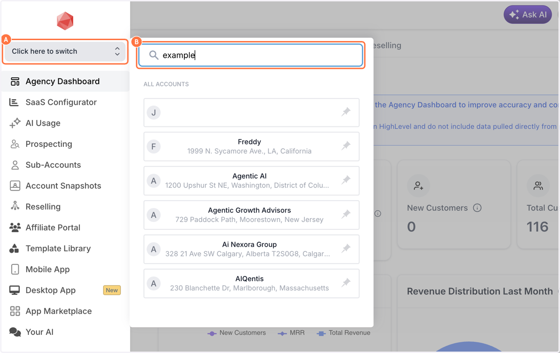This screenshot has width=560, height=353.
Task: Click the up-down chevron in the switcher
Action: (x=117, y=51)
